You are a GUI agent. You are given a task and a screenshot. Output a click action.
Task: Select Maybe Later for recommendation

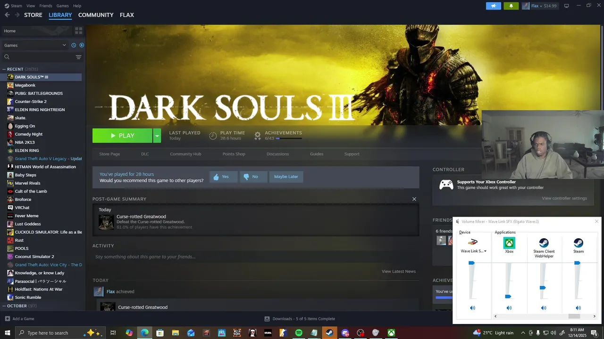coord(286,177)
